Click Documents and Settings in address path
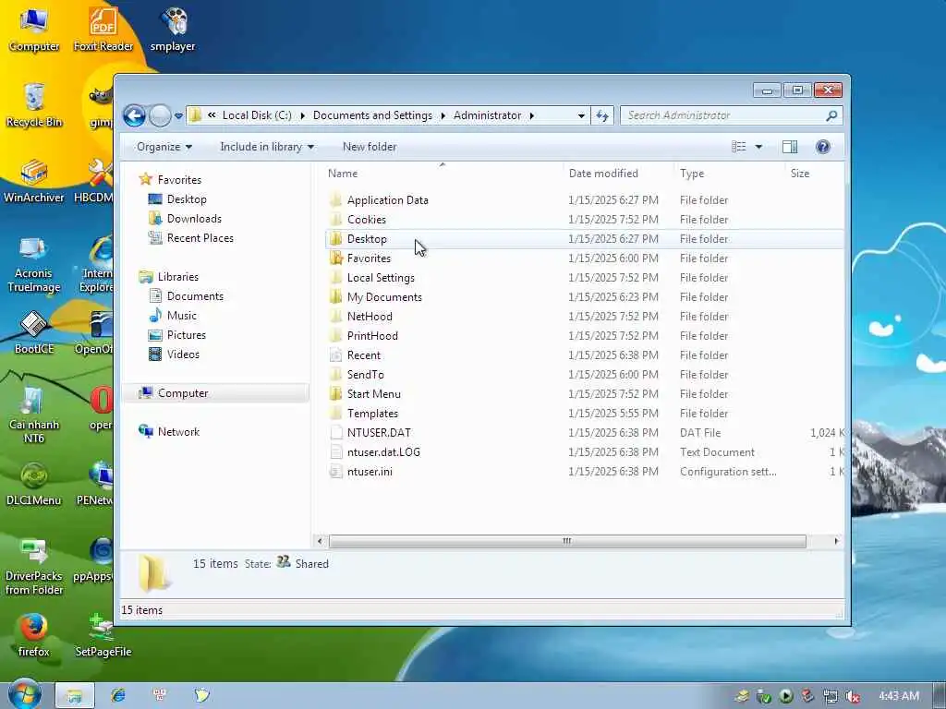 pyautogui.click(x=372, y=115)
